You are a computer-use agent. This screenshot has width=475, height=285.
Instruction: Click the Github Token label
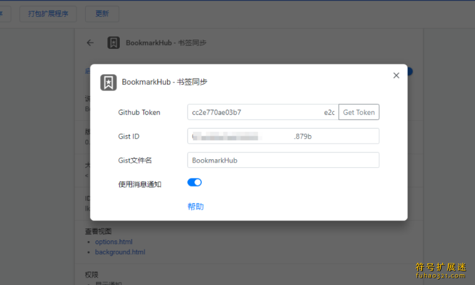[139, 112]
